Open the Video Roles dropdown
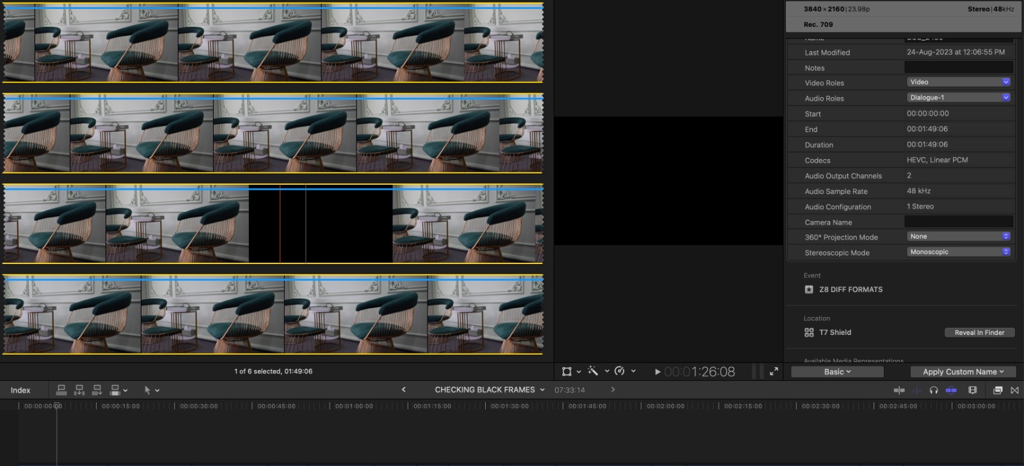This screenshot has width=1024, height=466. [x=959, y=82]
